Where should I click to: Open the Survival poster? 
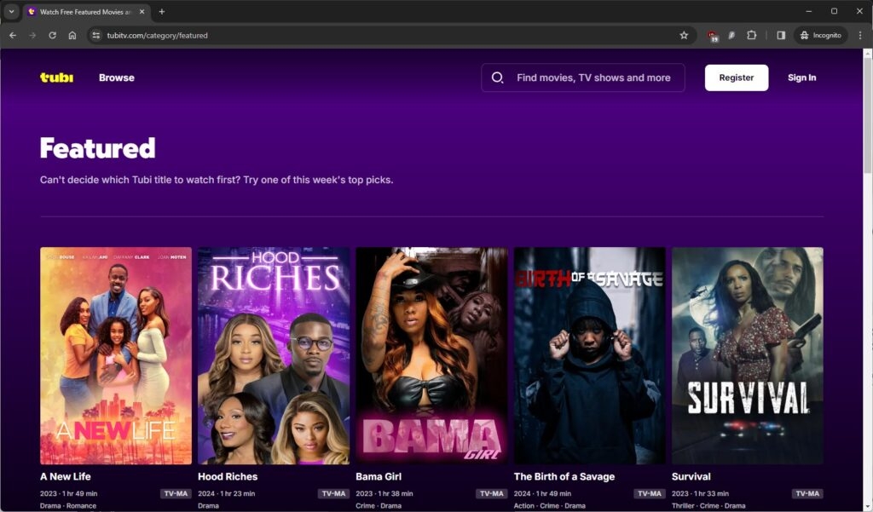pos(747,355)
